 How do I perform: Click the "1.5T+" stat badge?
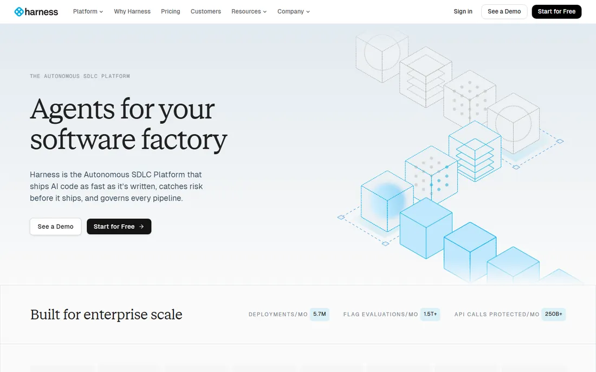430,314
